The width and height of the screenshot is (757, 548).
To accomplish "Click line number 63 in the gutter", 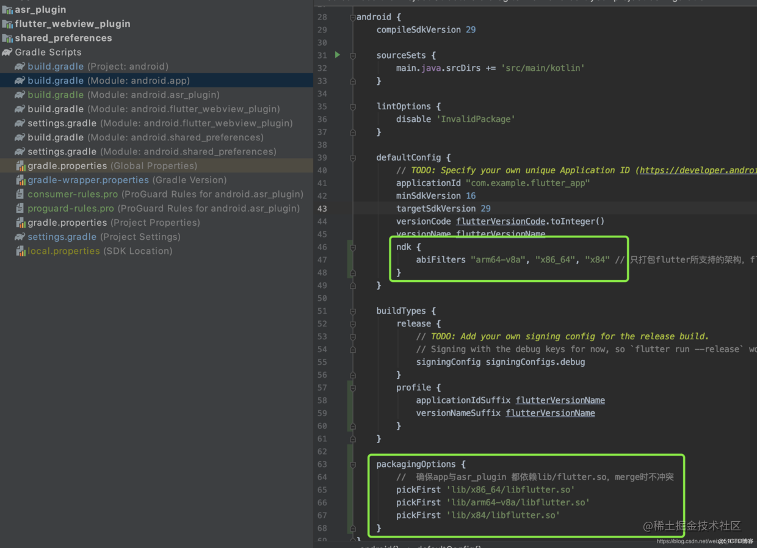I will point(322,464).
